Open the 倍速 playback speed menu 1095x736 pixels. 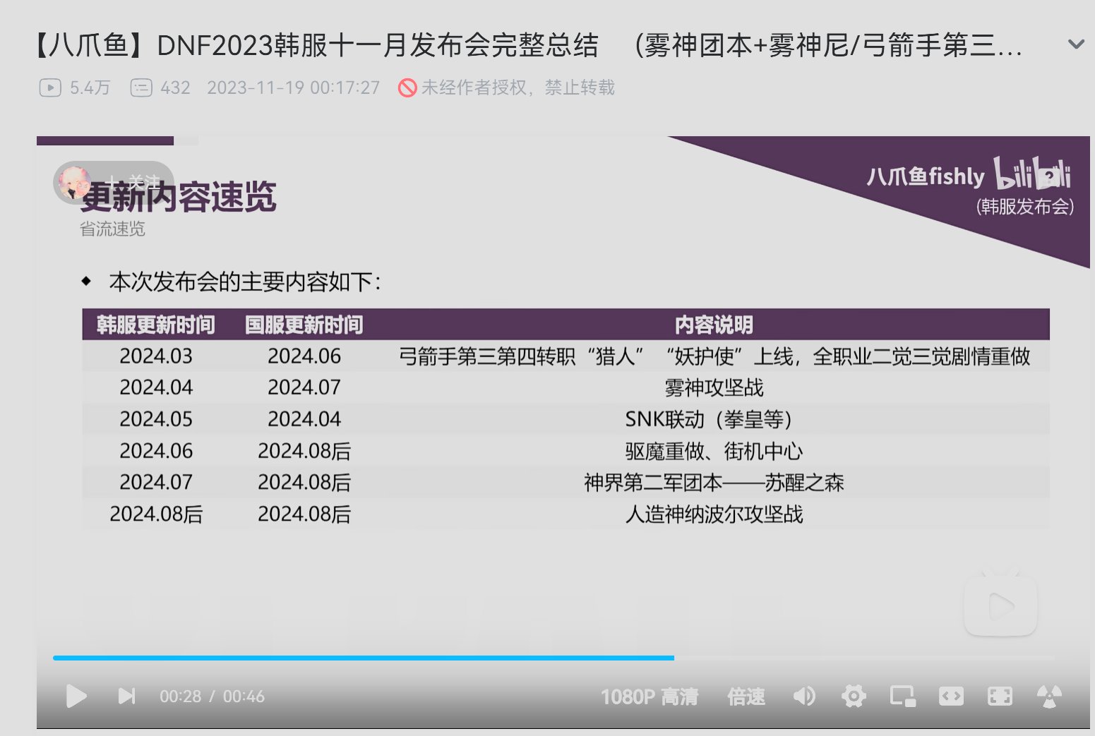coord(746,697)
